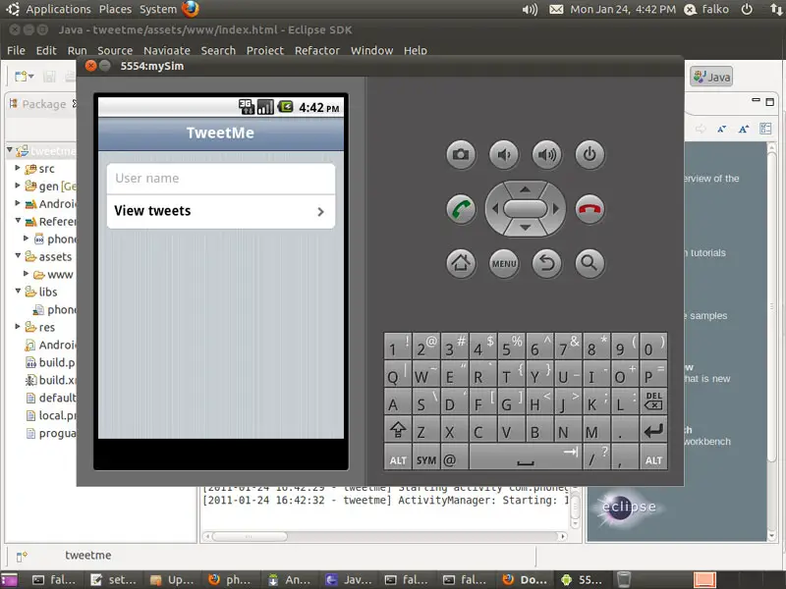Click the green call button
Image resolution: width=786 pixels, height=589 pixels.
tap(461, 209)
